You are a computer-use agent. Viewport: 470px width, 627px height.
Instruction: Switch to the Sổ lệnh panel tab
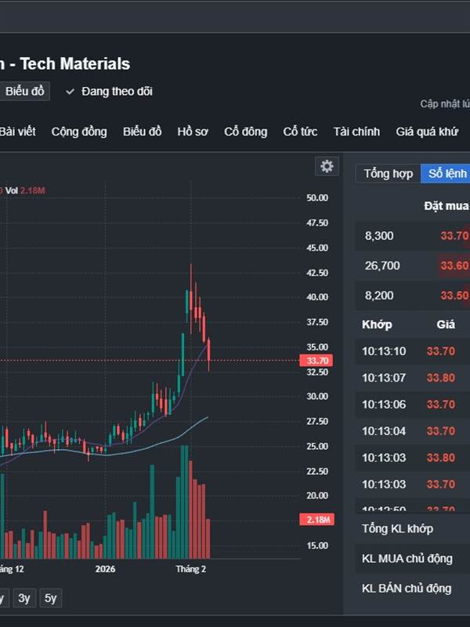coord(446,173)
